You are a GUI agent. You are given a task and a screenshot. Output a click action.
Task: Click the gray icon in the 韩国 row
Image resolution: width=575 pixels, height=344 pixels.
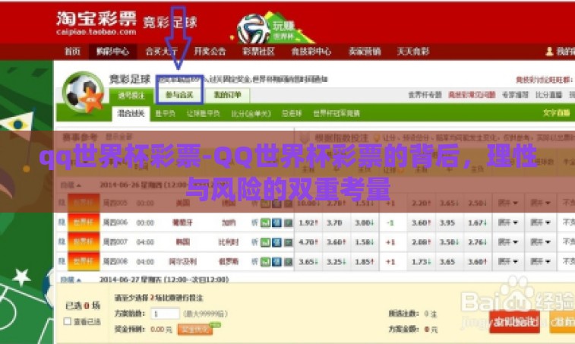(289, 242)
